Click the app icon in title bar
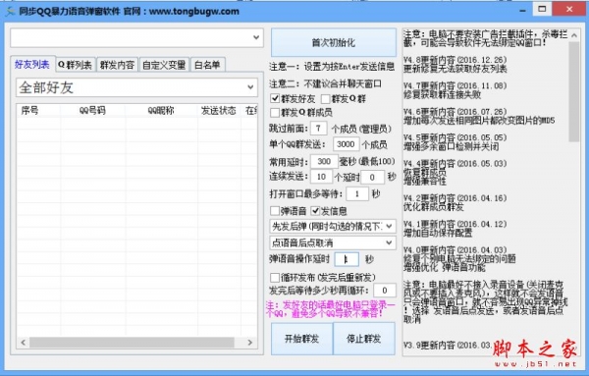 10,11
